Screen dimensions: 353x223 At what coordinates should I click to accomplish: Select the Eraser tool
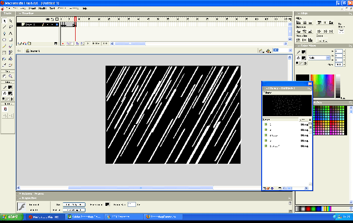[x=11, y=65]
